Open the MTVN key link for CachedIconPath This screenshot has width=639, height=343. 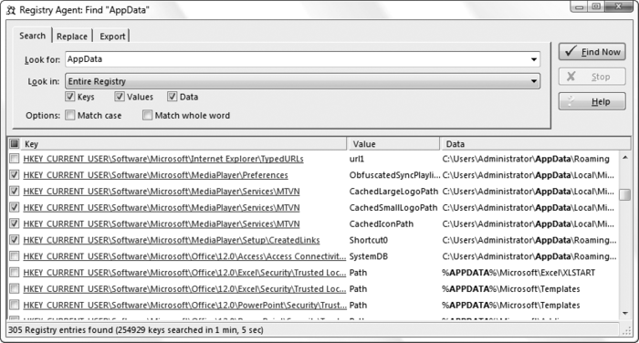click(162, 224)
